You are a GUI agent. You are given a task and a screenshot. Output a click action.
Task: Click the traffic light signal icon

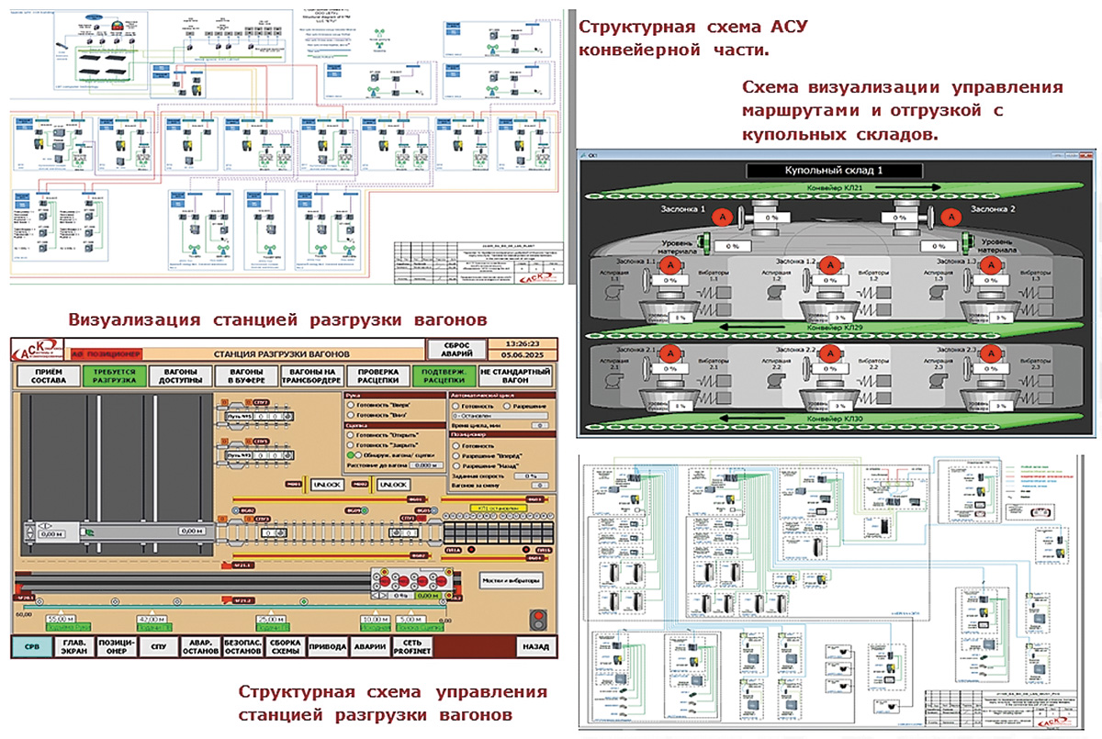click(537, 620)
